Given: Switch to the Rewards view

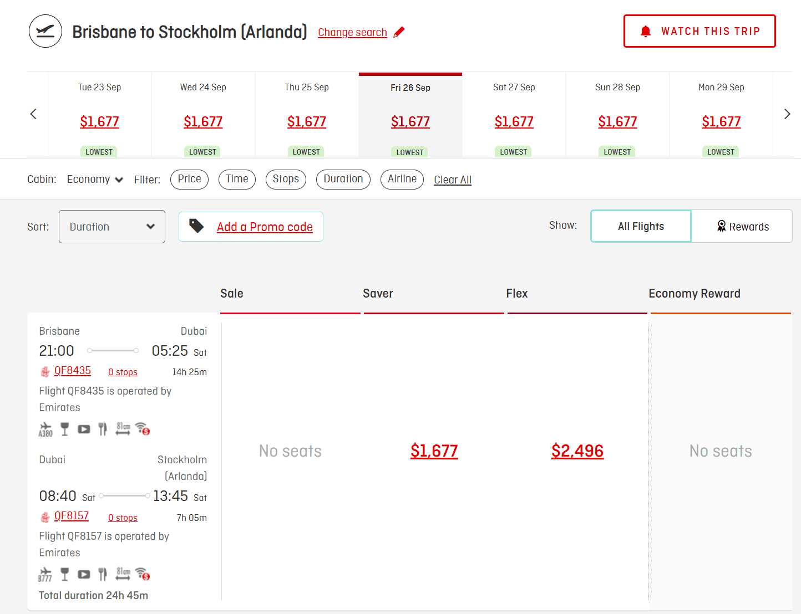Looking at the screenshot, I should click(x=742, y=226).
